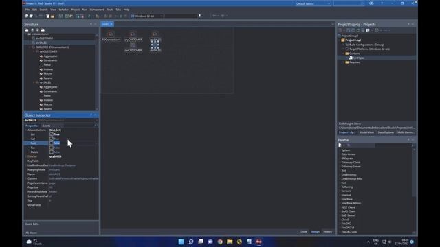The image size is (440, 247).
Task: Click the Run green arrow toolbar icon
Action: coord(89,16)
